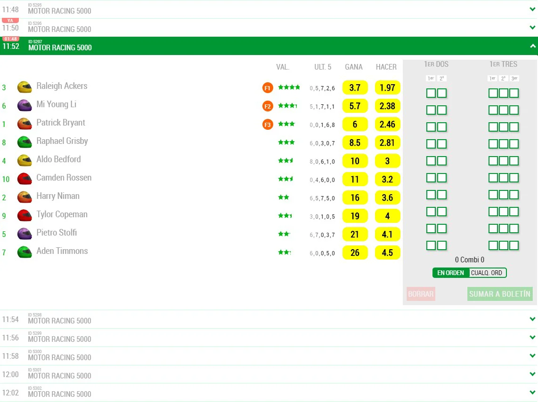Click Pietro Stolfi's star rating
538x402 pixels.
pos(284,234)
